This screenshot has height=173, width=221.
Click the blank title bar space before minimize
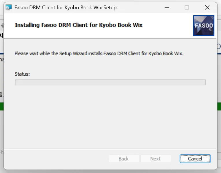pos(139,8)
